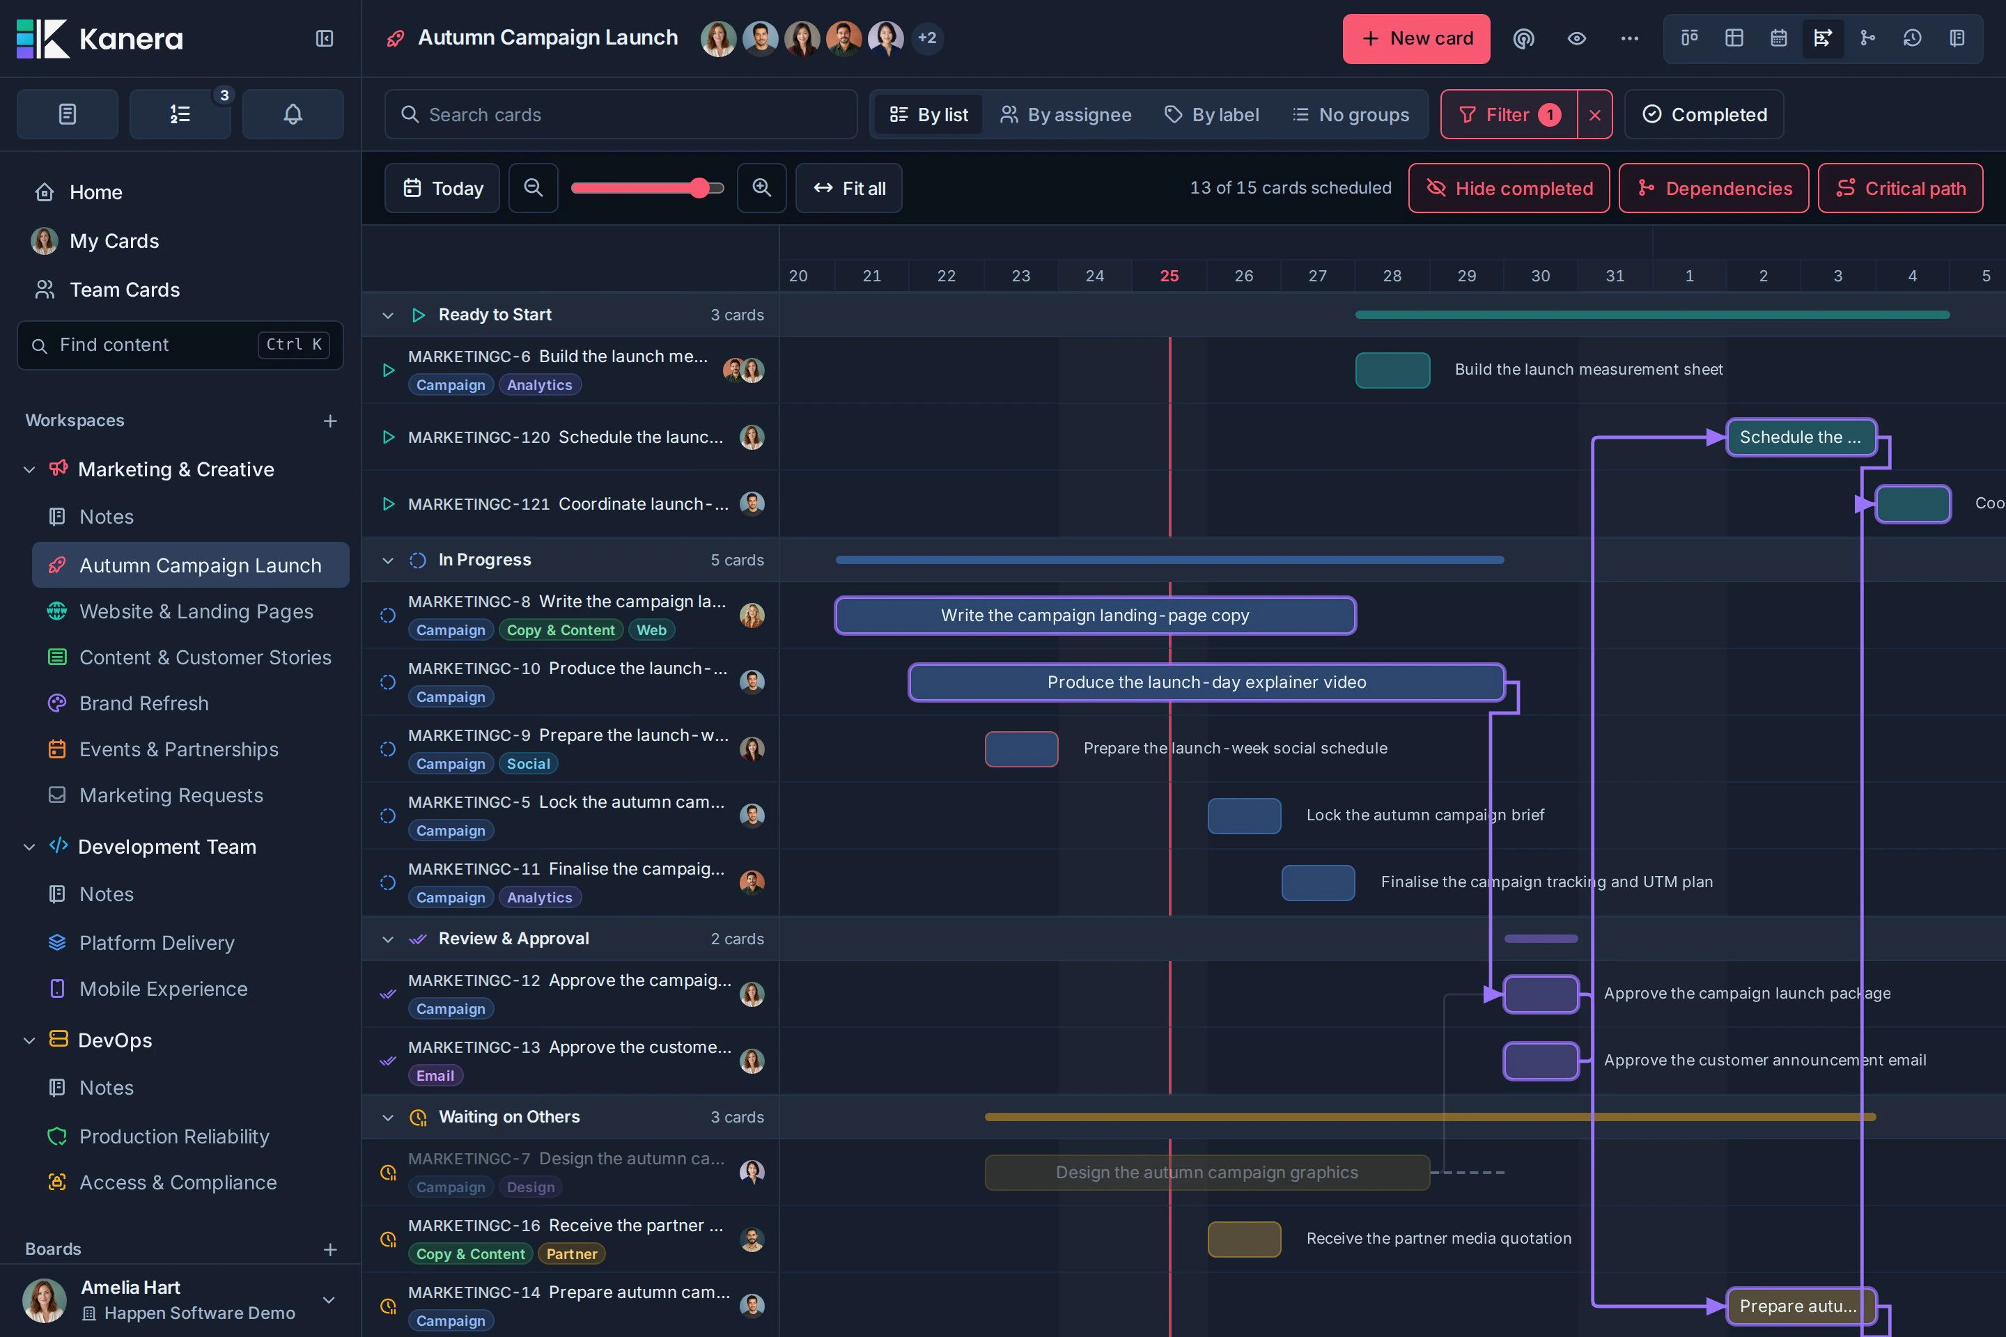Screen dimensions: 2006x1337
Task: Clear the active filter with X
Action: point(1595,114)
